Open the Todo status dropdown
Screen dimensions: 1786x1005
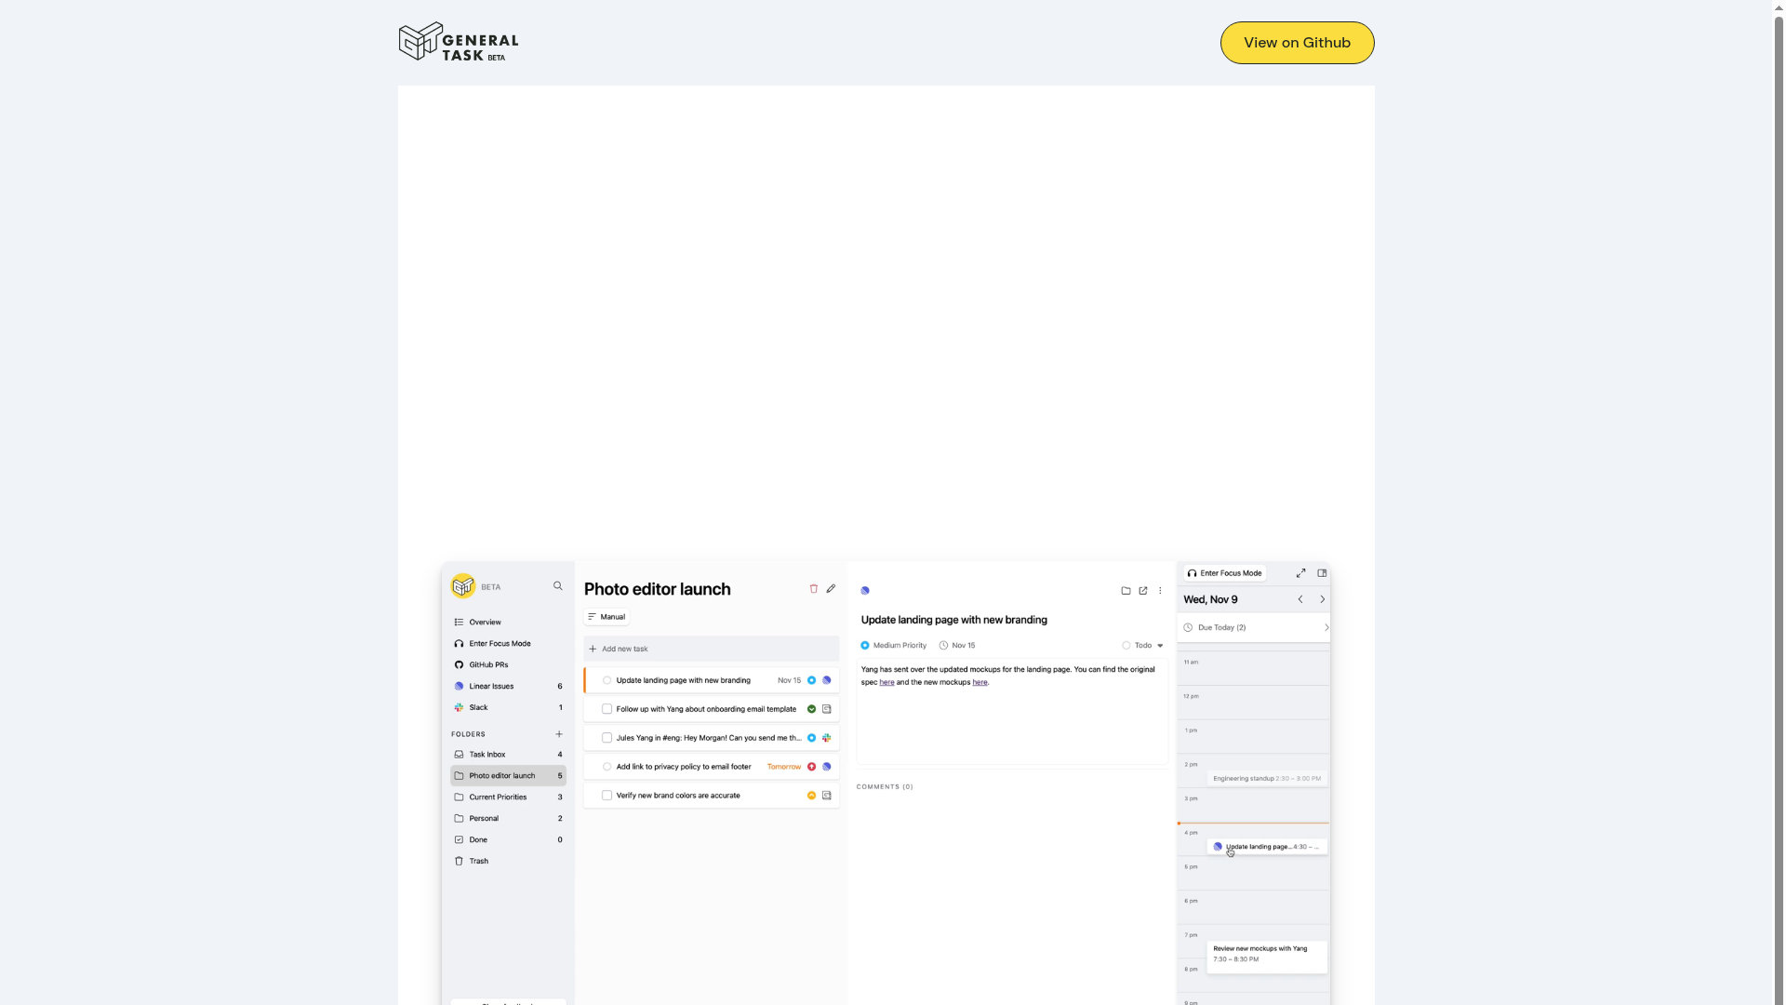click(x=1143, y=645)
